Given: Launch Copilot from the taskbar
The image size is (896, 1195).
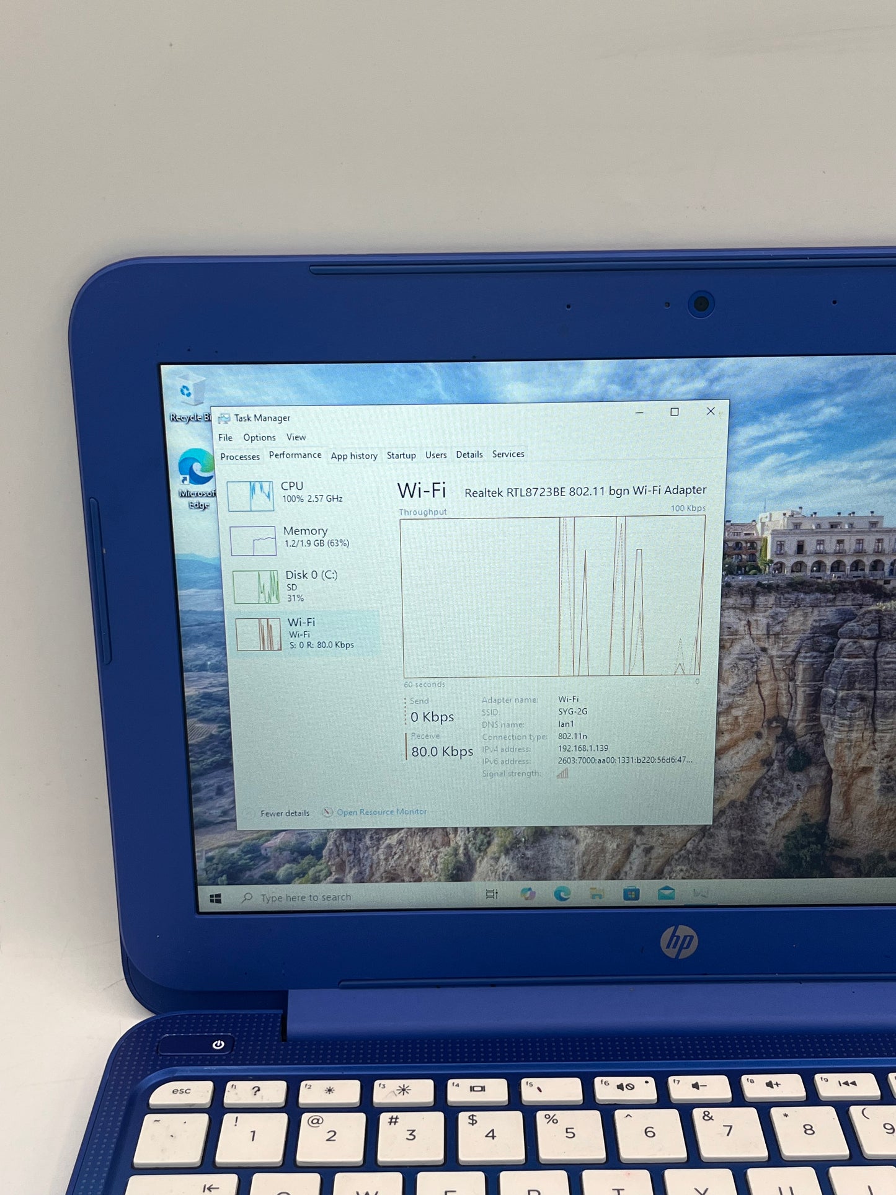Looking at the screenshot, I should coord(528,894).
